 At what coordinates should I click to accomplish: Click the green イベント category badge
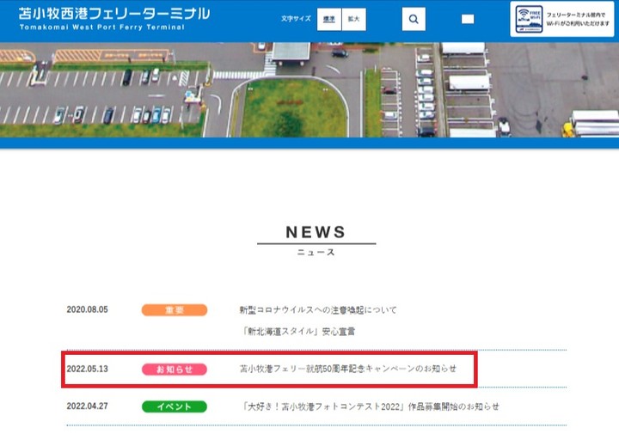(174, 406)
